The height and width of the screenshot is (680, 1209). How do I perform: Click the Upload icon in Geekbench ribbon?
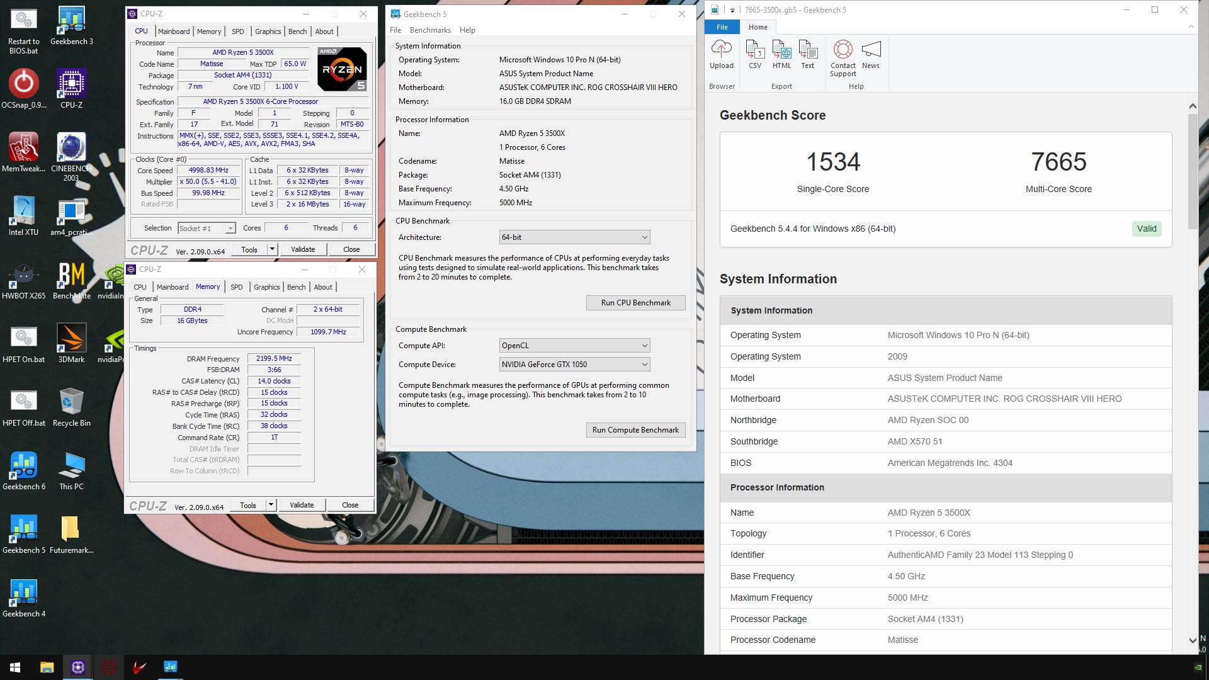722,54
